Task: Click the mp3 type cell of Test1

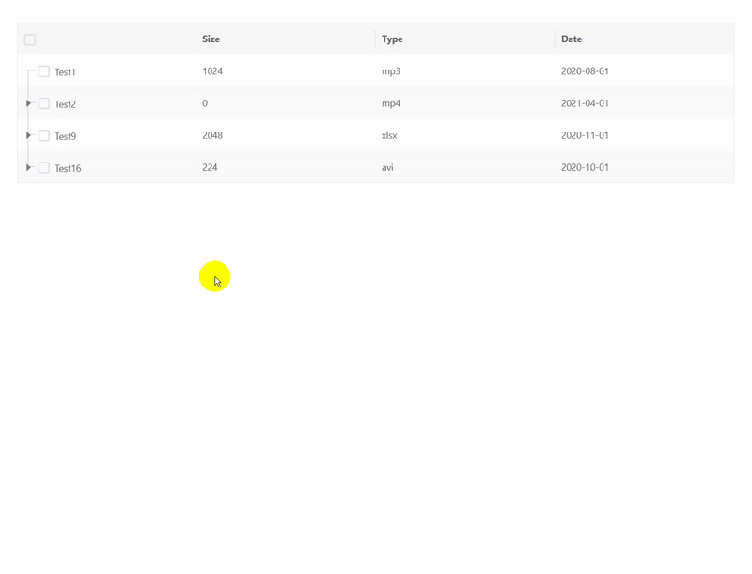Action: tap(387, 70)
